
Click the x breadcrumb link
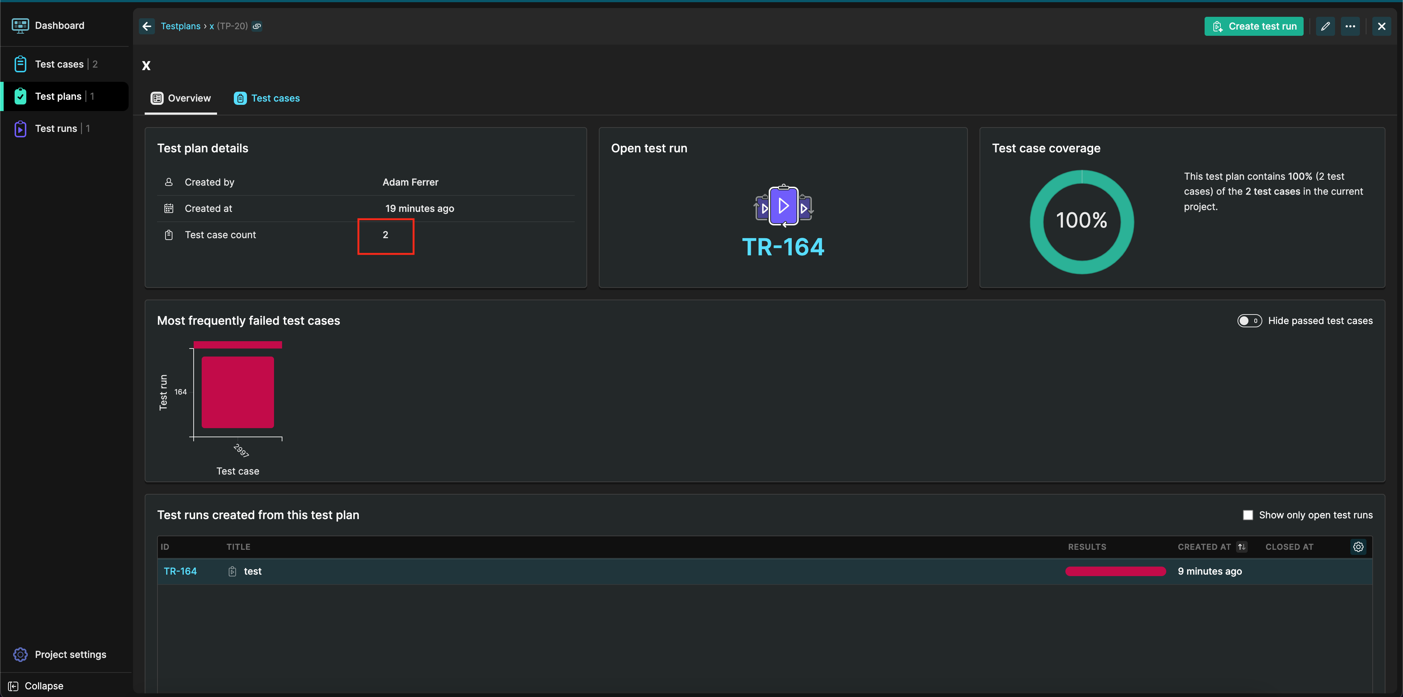pyautogui.click(x=212, y=26)
